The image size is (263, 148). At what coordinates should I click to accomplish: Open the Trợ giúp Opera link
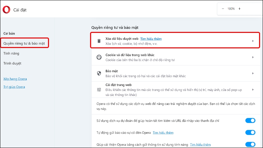click(14, 87)
